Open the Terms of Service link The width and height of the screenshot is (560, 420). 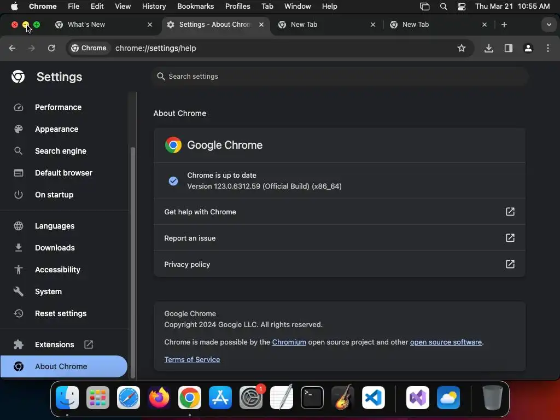(192, 360)
